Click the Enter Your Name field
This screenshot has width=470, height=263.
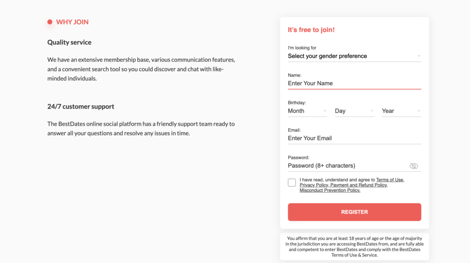tap(353, 83)
